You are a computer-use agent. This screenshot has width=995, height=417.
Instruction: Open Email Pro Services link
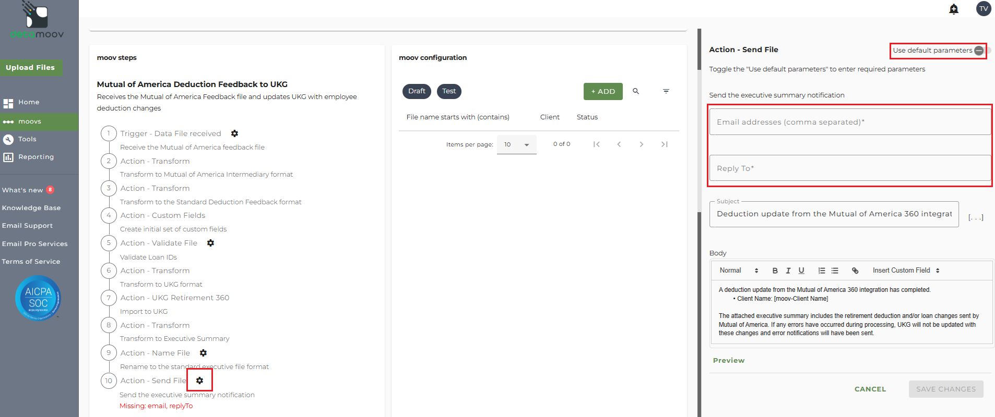[34, 244]
